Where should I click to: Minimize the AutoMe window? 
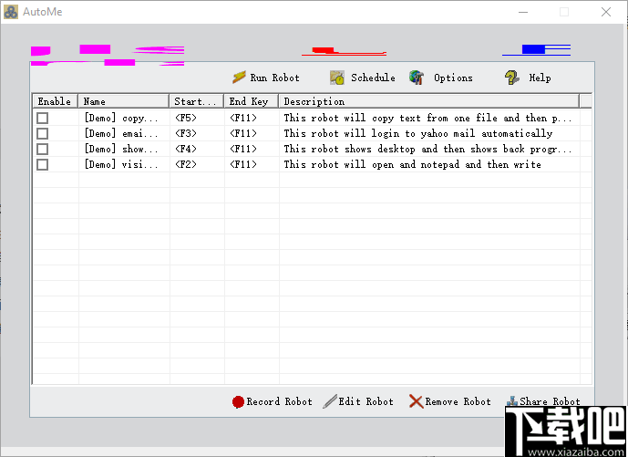click(x=523, y=12)
